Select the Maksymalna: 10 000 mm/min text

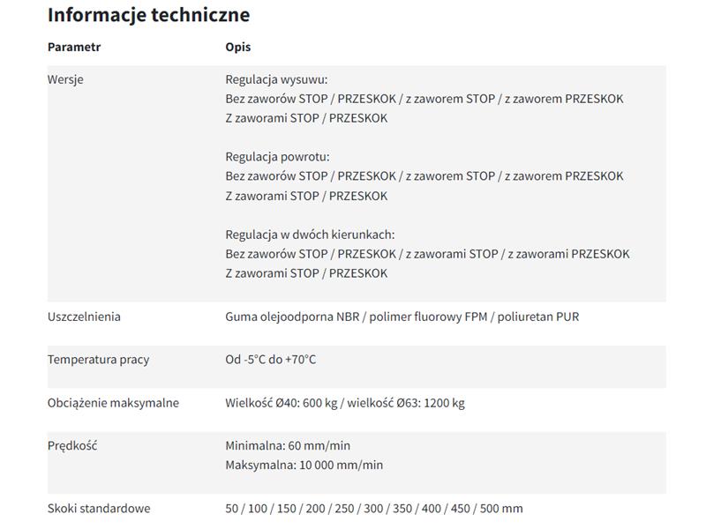[x=304, y=466]
